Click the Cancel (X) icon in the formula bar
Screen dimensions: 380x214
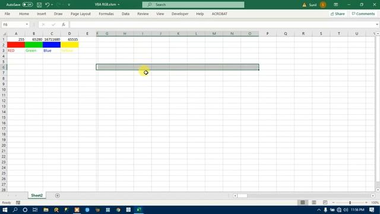(43, 24)
